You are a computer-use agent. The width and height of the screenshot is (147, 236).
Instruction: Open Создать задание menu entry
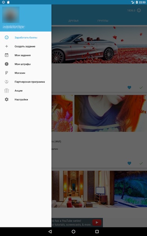25,46
